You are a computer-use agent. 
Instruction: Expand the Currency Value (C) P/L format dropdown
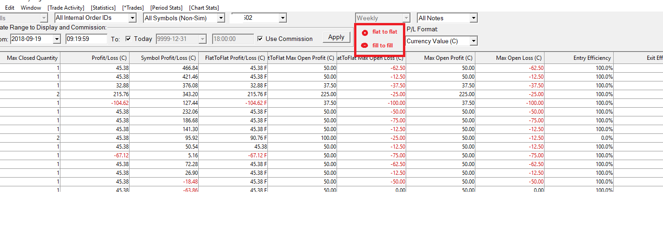[474, 41]
